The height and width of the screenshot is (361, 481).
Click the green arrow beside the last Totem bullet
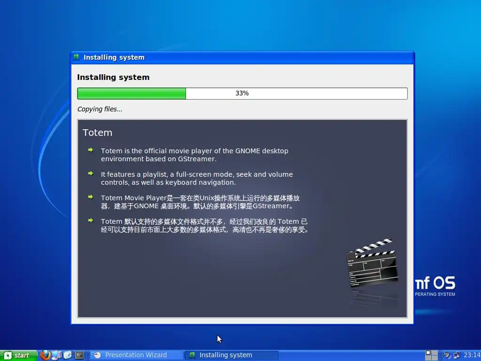(x=91, y=220)
